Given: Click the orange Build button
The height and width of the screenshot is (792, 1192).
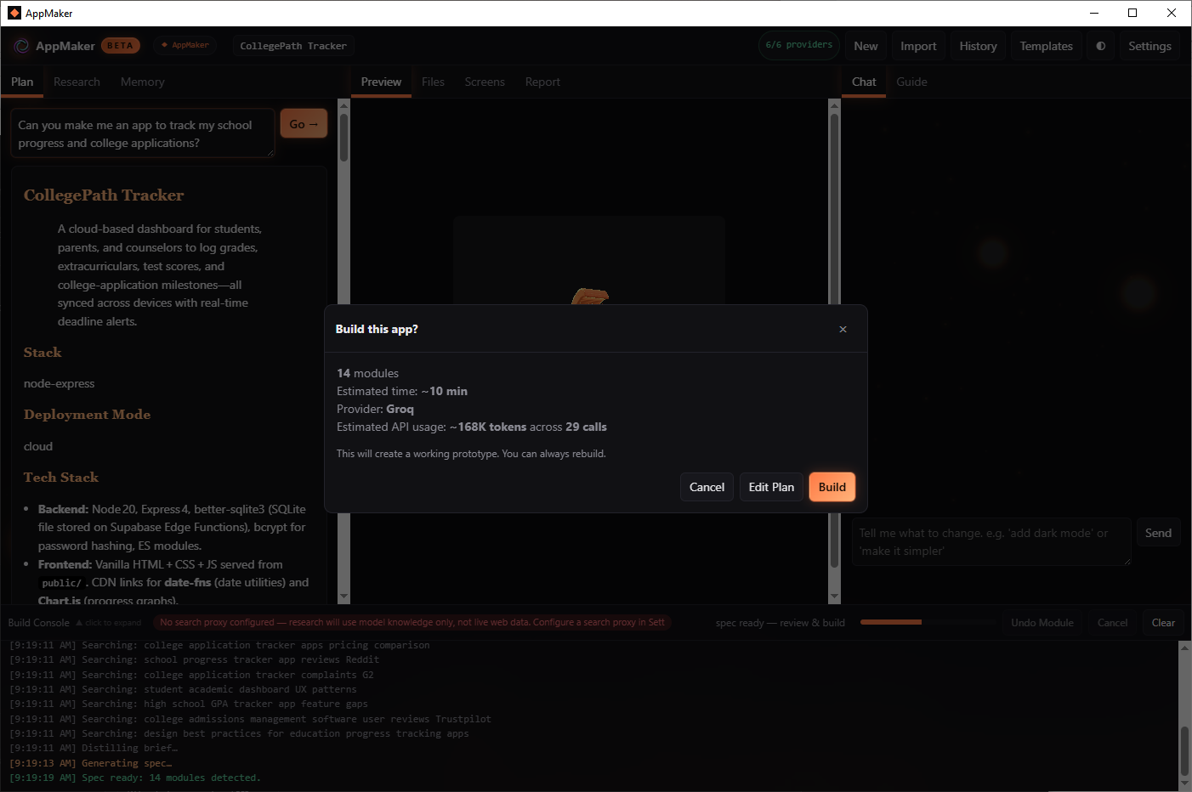Looking at the screenshot, I should 832,487.
